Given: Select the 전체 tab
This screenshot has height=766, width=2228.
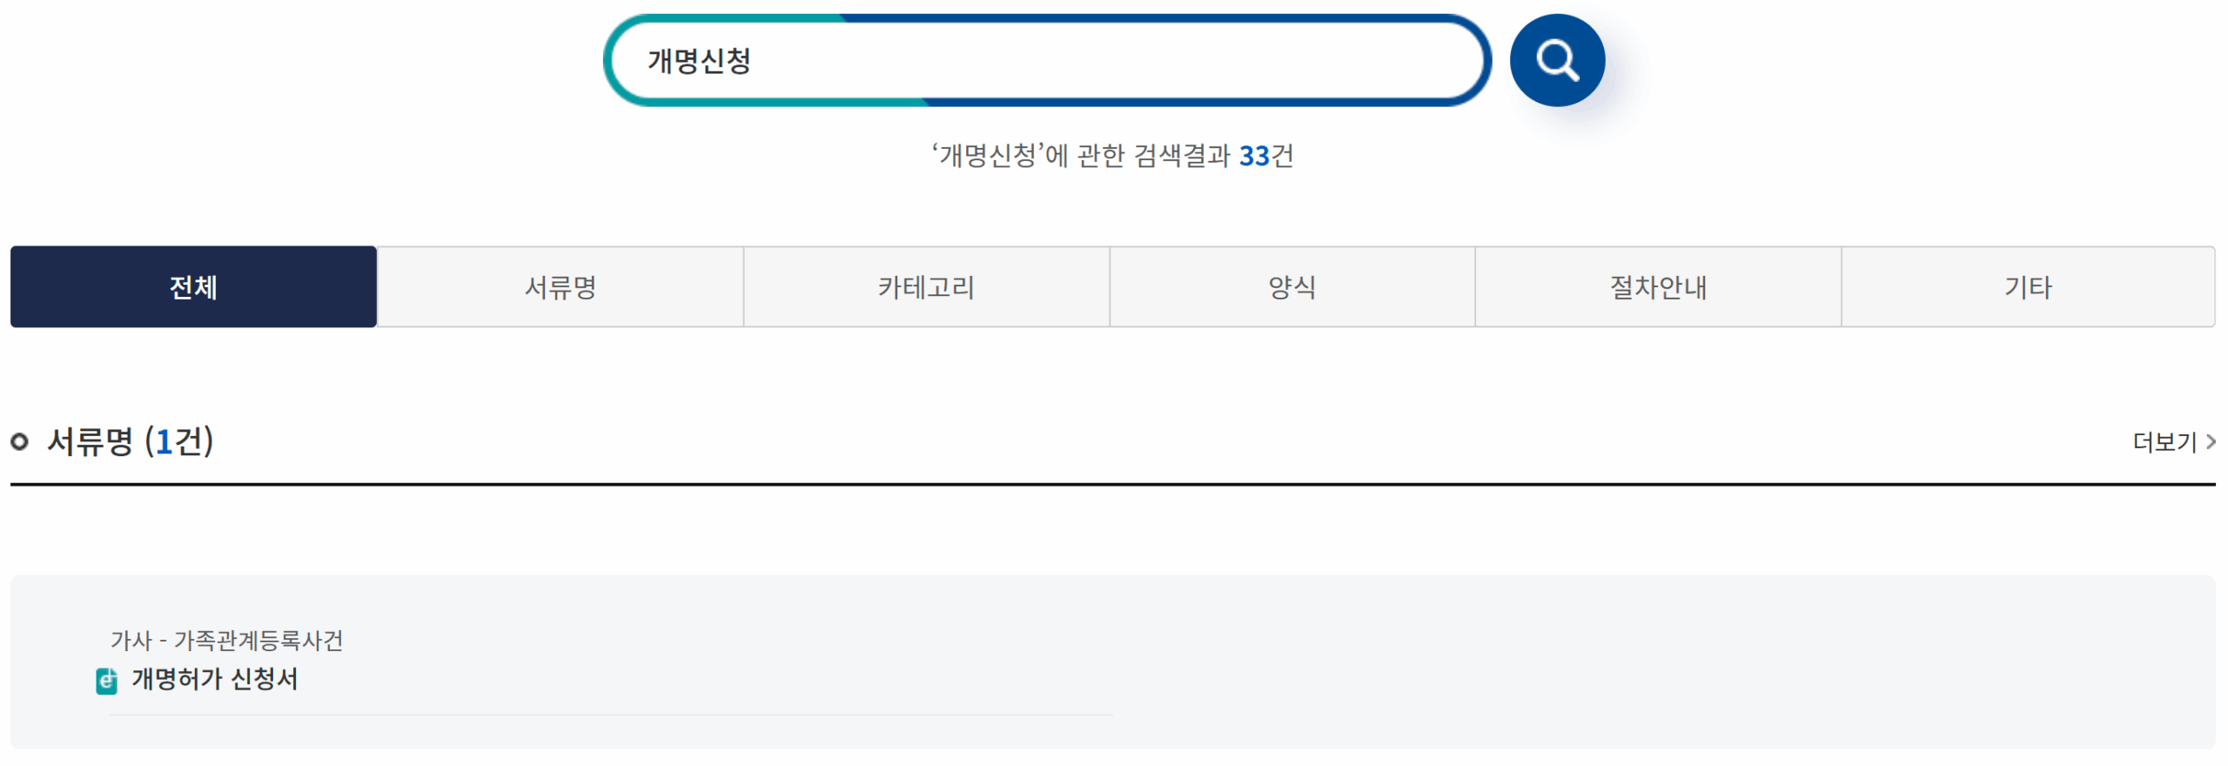Looking at the screenshot, I should [193, 287].
